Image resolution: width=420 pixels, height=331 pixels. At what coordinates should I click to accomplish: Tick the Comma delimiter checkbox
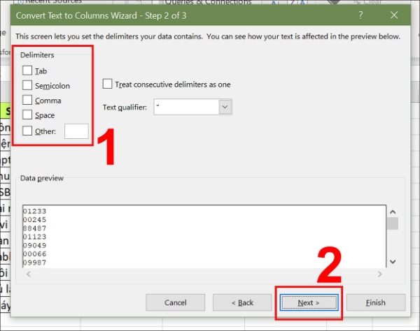coord(27,100)
